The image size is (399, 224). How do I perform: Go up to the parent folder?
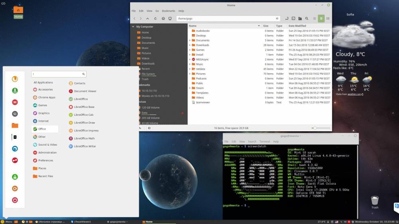(x=148, y=19)
